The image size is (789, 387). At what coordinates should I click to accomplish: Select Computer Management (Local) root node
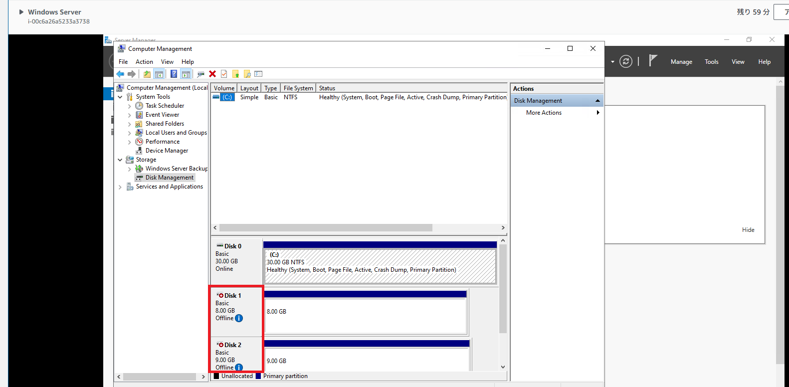(x=167, y=88)
